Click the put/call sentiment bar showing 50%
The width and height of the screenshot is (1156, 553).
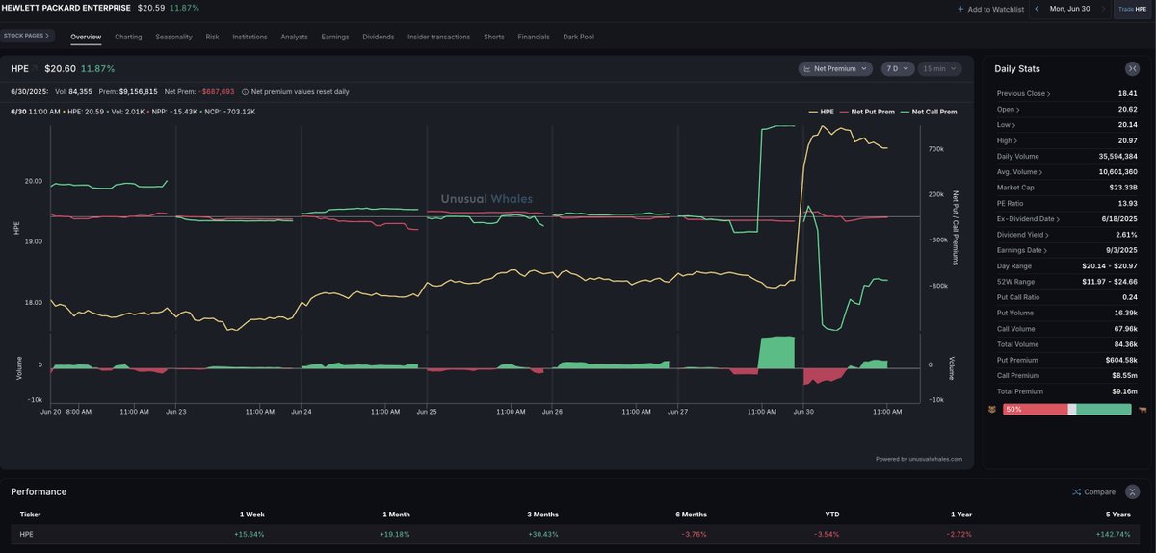[x=1067, y=410]
